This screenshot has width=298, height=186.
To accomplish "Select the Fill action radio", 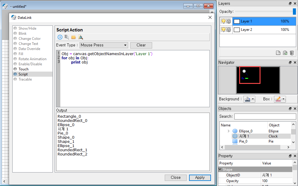I will click(x=15, y=54).
